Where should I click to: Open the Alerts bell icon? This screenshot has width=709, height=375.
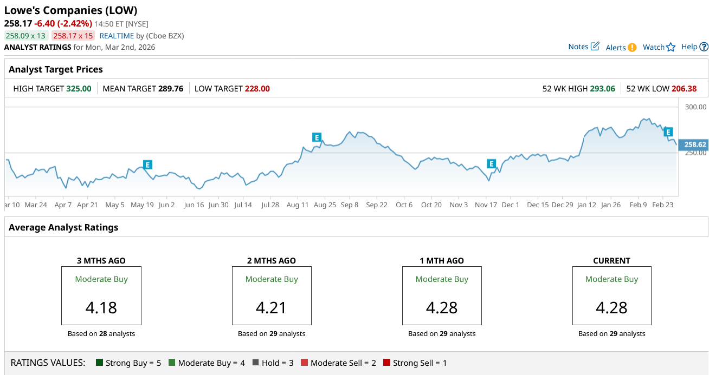[632, 48]
